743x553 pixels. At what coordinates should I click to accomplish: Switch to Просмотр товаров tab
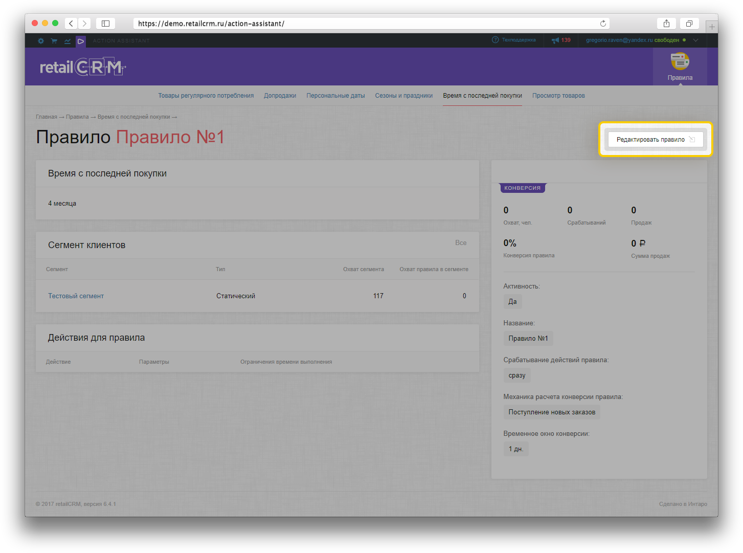point(558,96)
